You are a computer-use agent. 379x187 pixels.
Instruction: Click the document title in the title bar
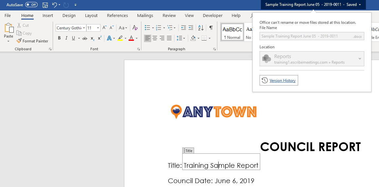[x=313, y=5]
